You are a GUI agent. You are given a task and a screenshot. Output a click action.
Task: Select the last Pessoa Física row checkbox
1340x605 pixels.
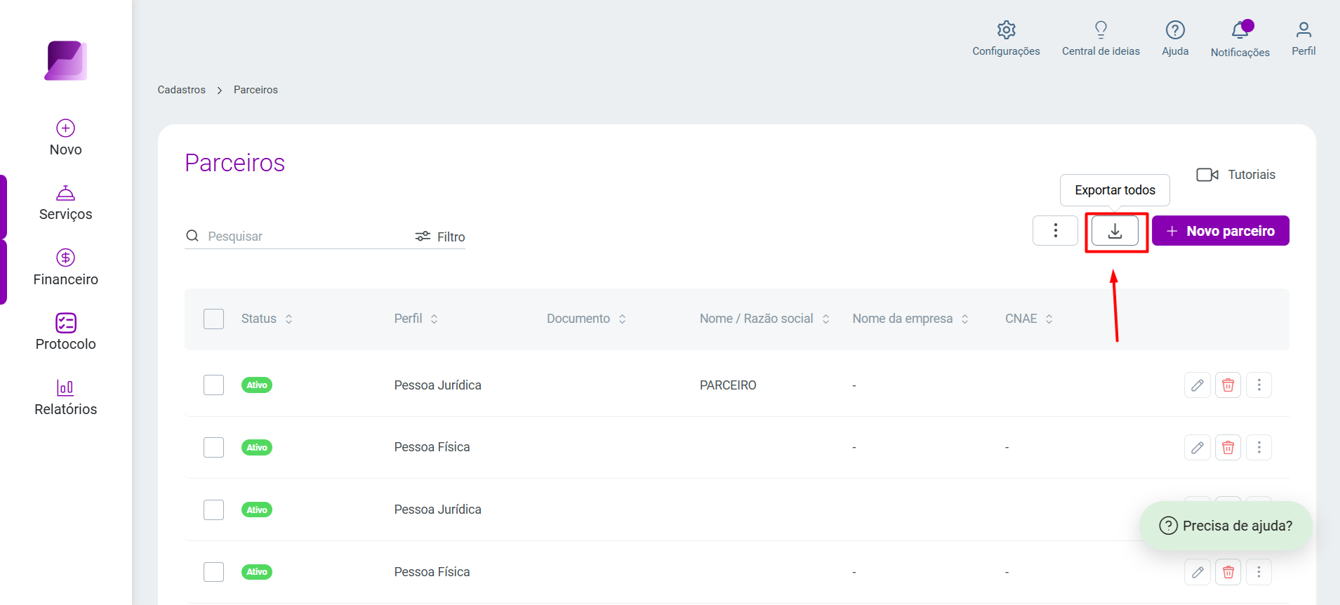pos(213,572)
